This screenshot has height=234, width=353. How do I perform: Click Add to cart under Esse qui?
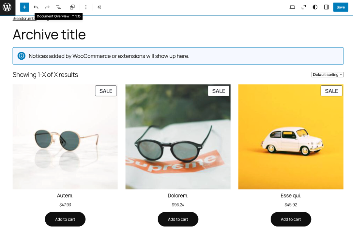click(291, 219)
